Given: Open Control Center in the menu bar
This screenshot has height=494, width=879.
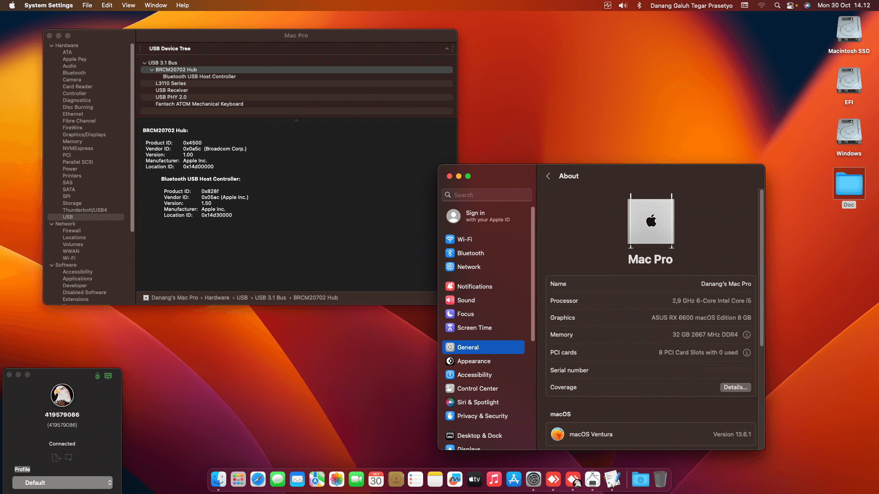Looking at the screenshot, I should point(791,5).
